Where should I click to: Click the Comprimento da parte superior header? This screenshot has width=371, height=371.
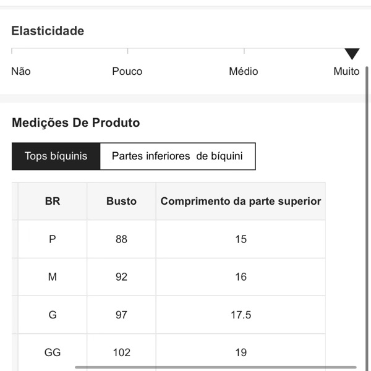tap(241, 202)
